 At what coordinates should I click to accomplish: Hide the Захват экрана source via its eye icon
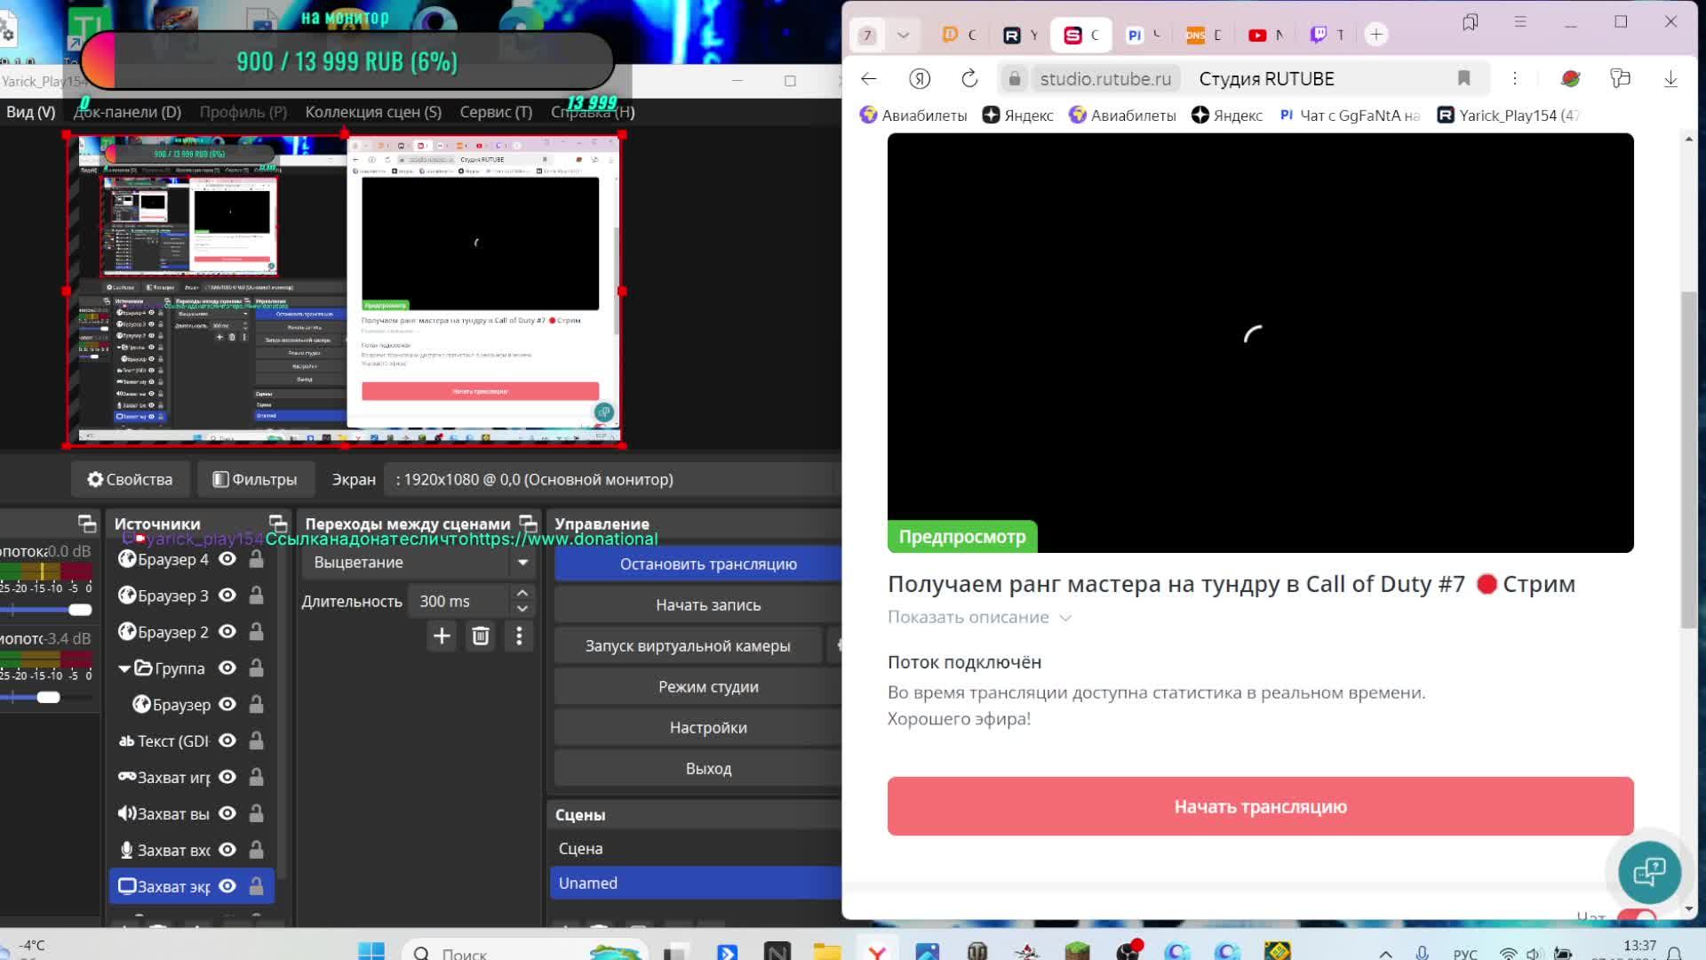click(x=227, y=886)
